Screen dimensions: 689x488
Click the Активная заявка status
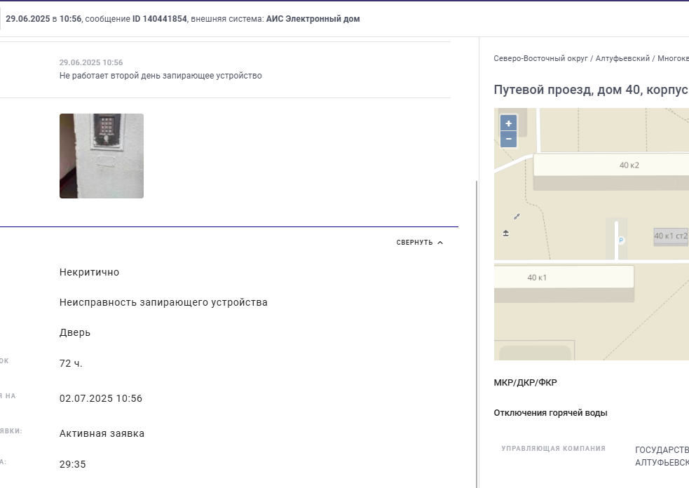tap(102, 433)
